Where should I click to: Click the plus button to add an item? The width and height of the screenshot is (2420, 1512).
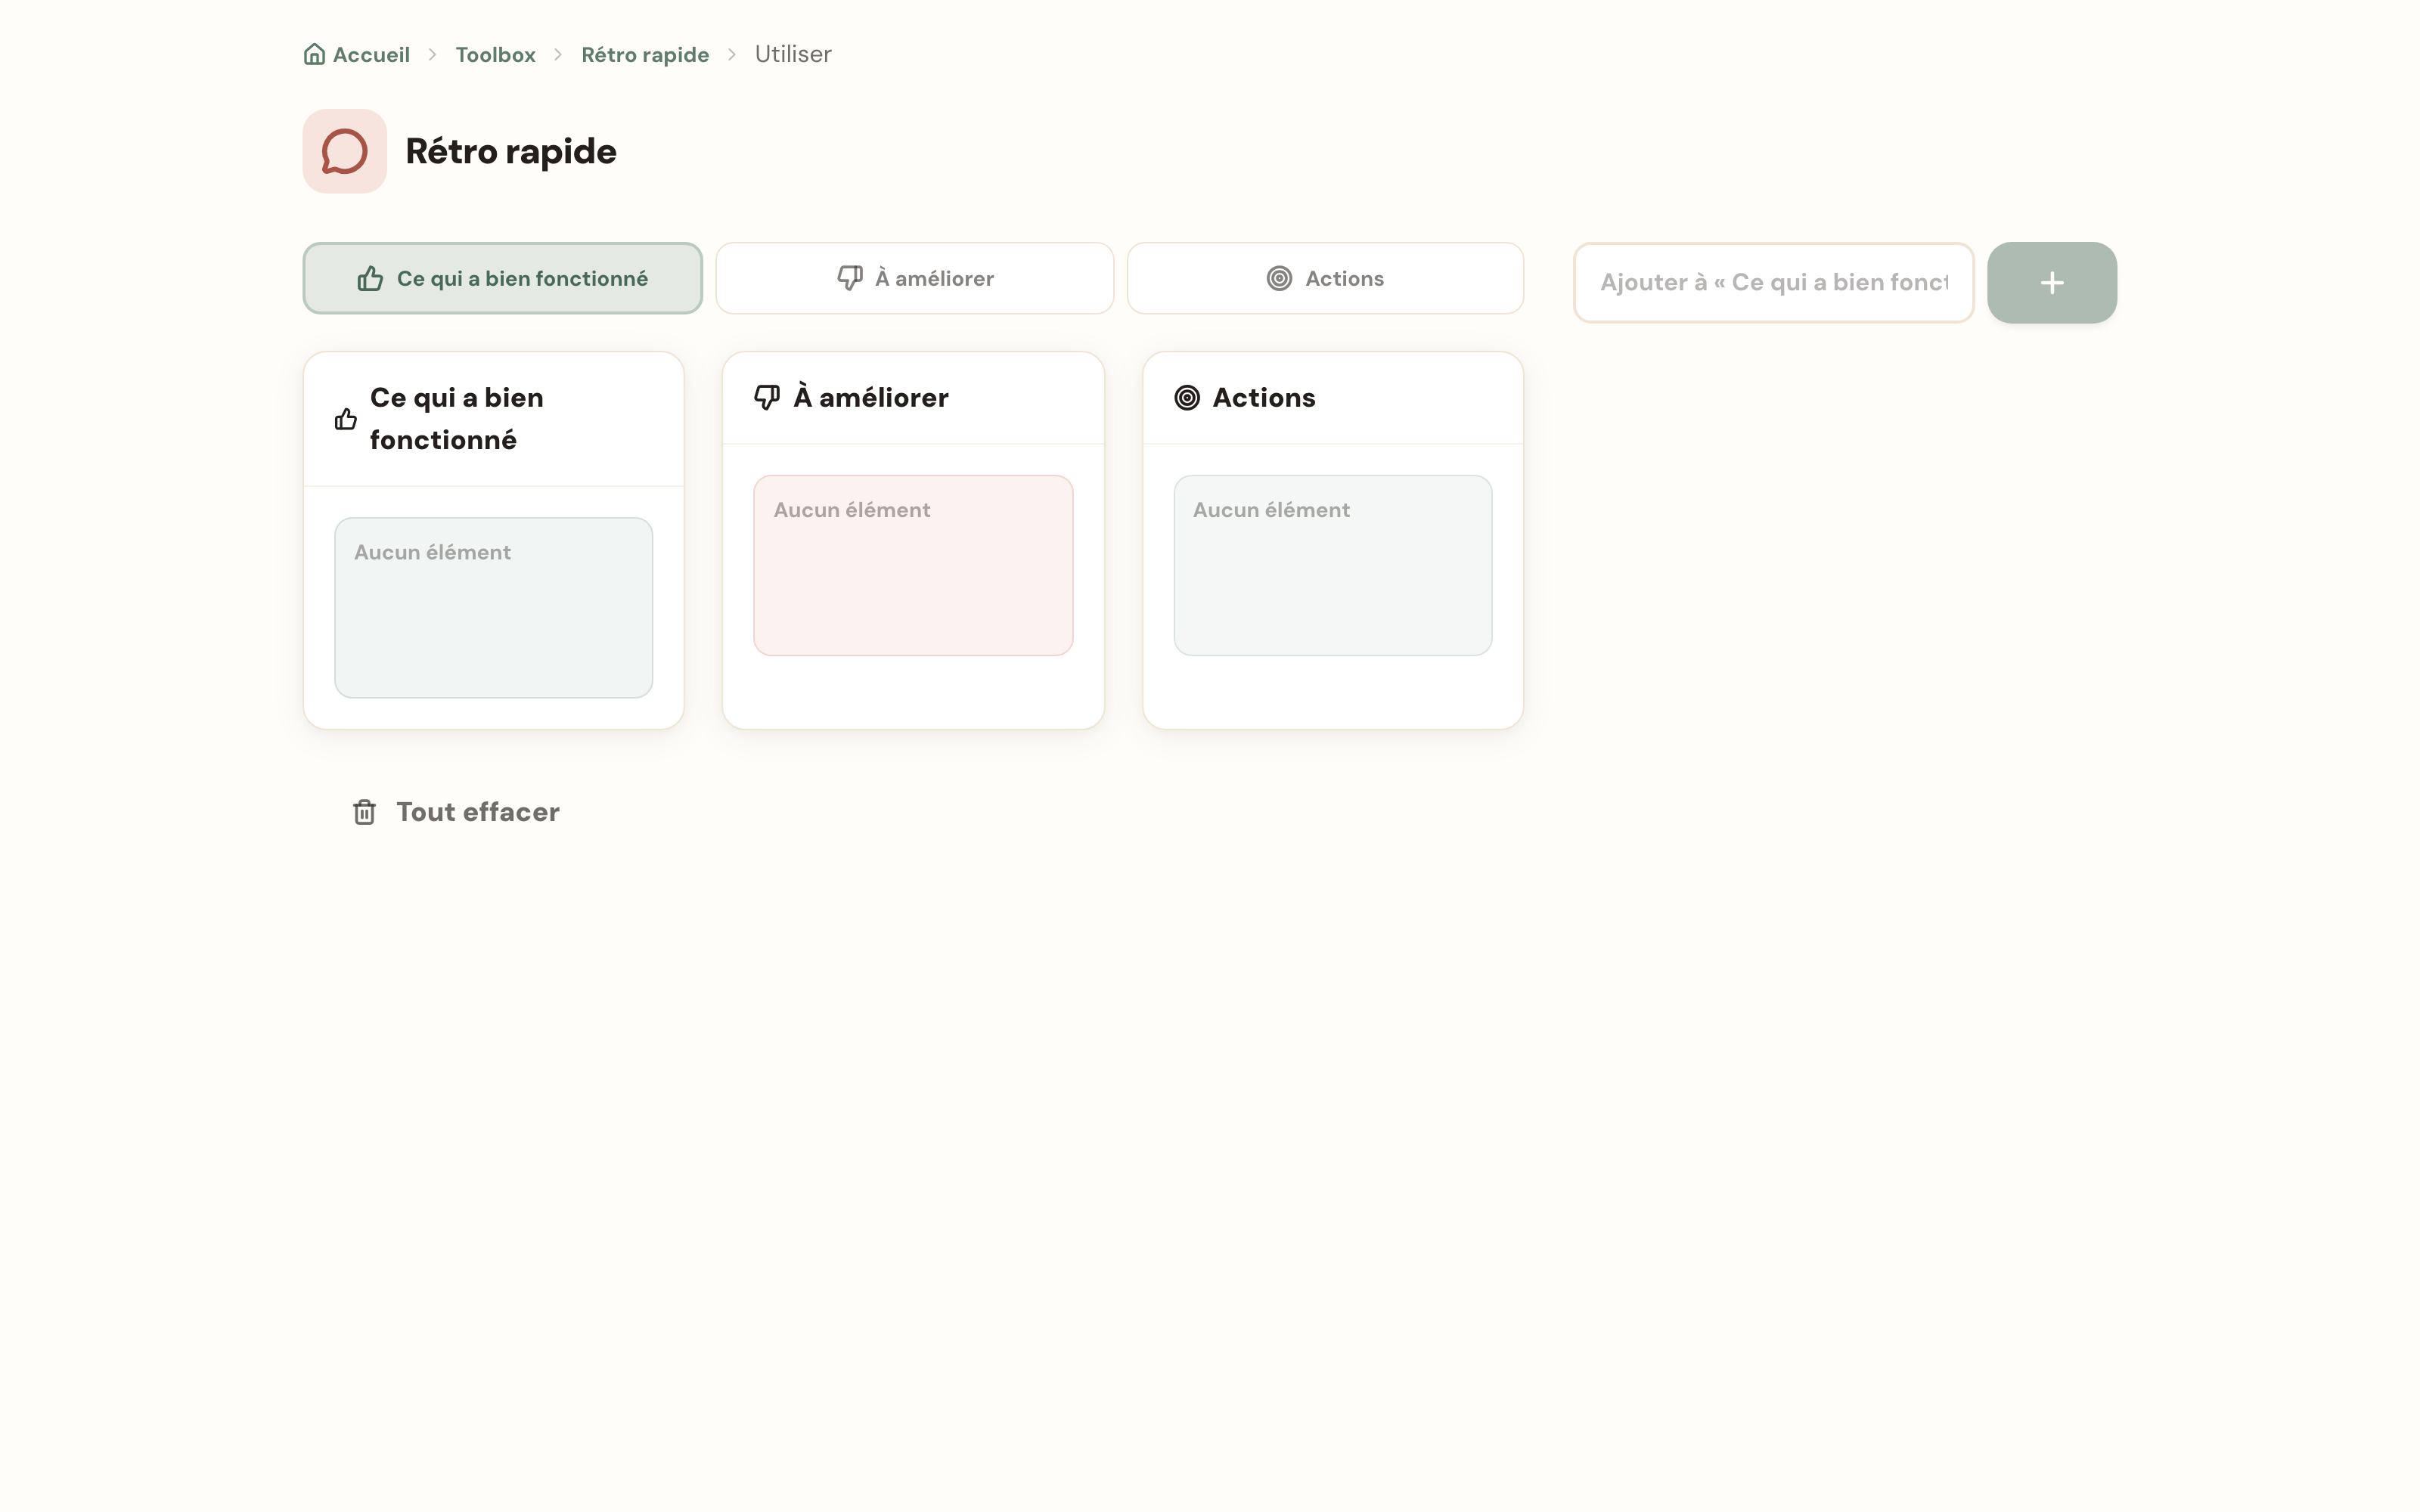click(x=2052, y=283)
